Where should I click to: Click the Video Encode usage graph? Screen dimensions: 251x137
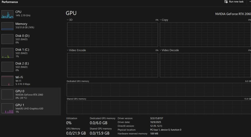pos(112,65)
